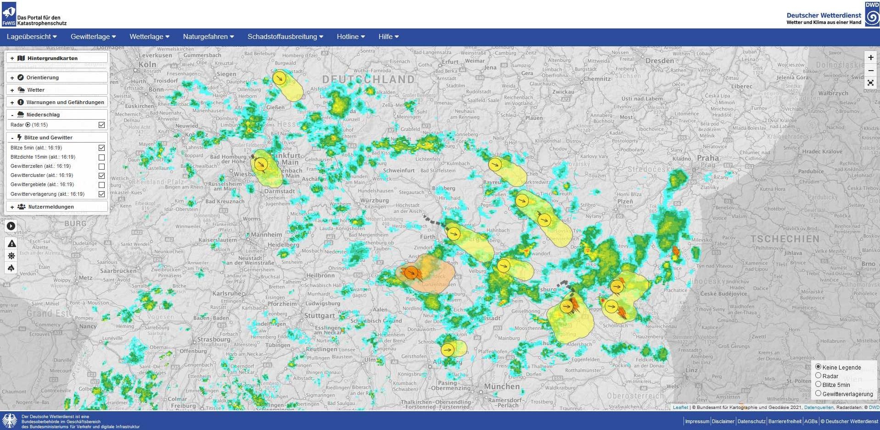Click the radar play icon beside Radar
This screenshot has height=430, width=880.
point(28,125)
